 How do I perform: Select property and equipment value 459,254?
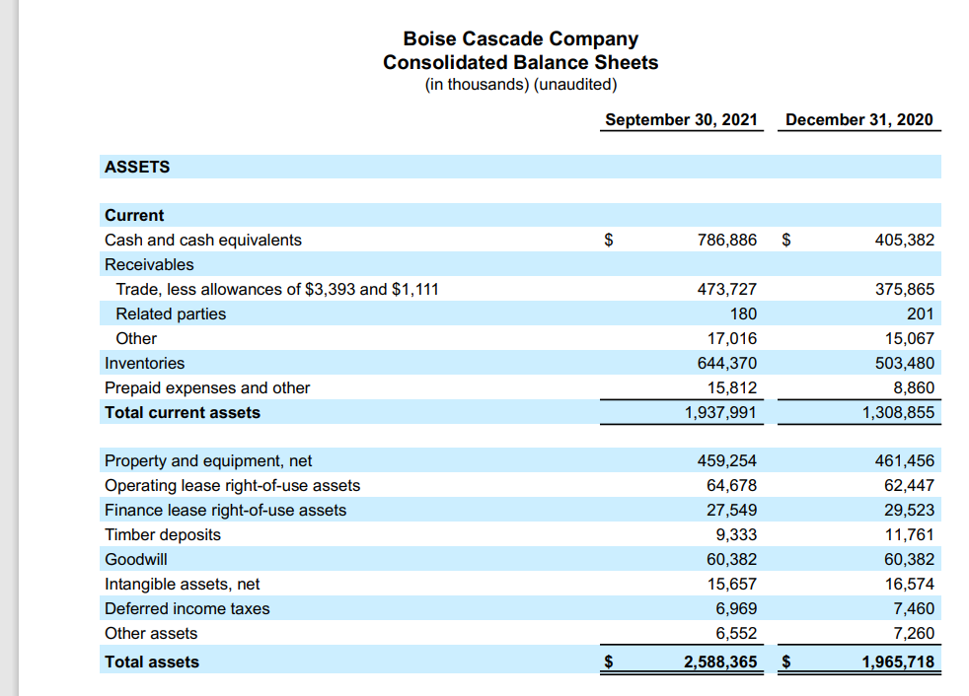726,460
